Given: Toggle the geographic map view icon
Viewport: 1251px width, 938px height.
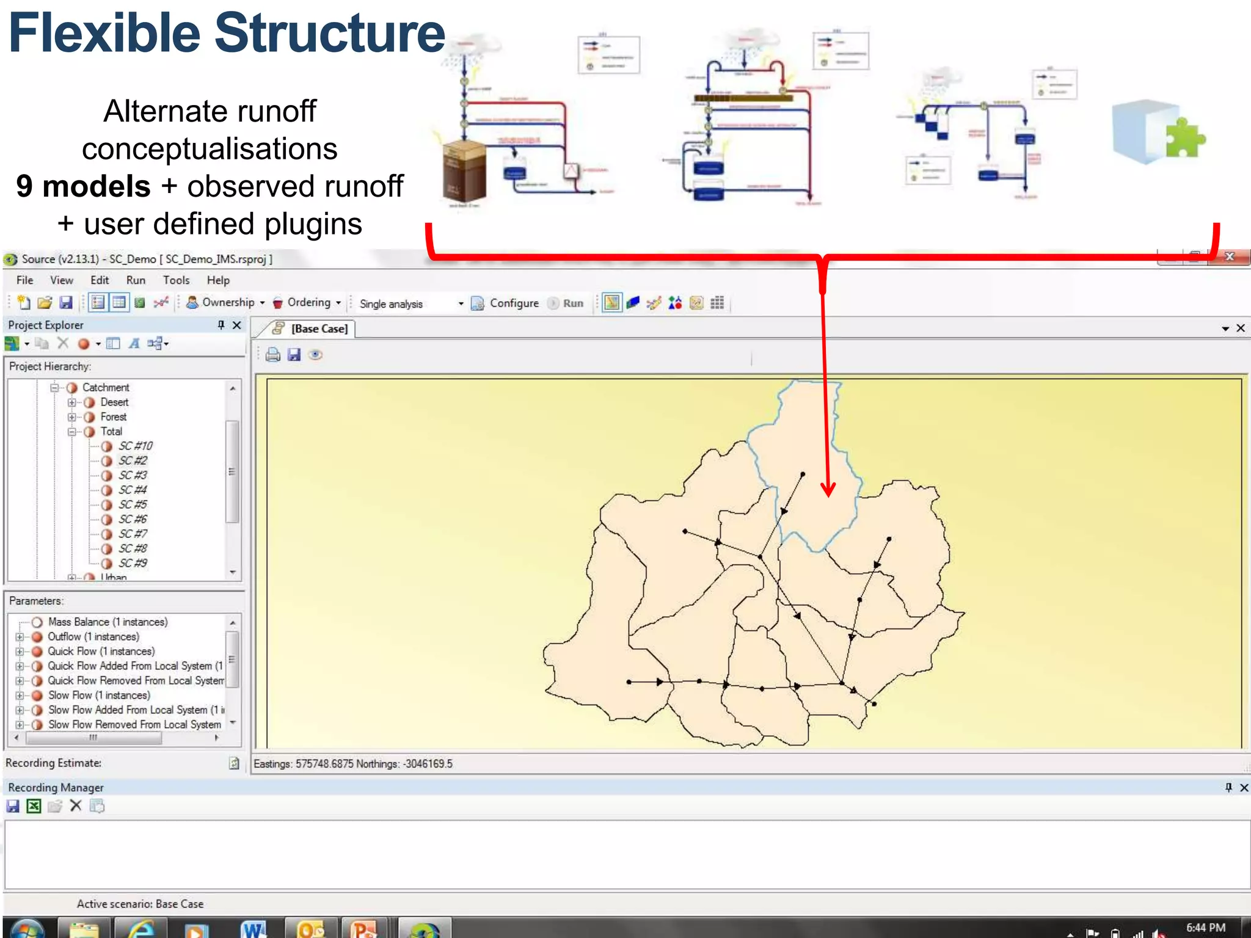Looking at the screenshot, I should pos(611,302).
